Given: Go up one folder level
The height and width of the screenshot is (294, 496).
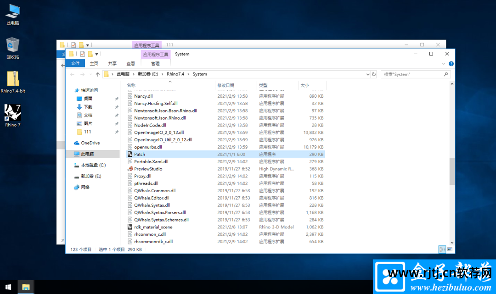Looking at the screenshot, I should click(x=98, y=74).
